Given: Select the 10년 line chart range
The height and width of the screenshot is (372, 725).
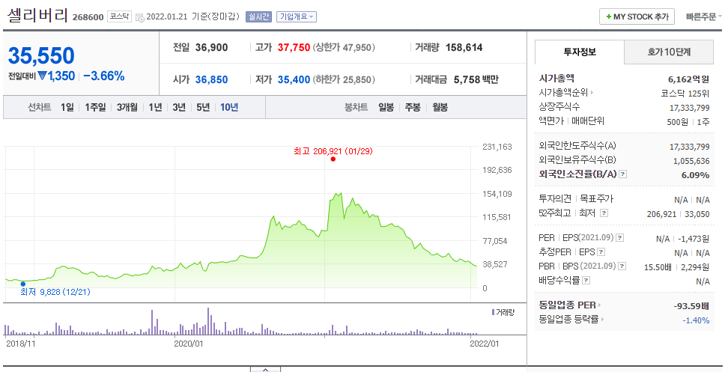Looking at the screenshot, I should click(x=229, y=107).
